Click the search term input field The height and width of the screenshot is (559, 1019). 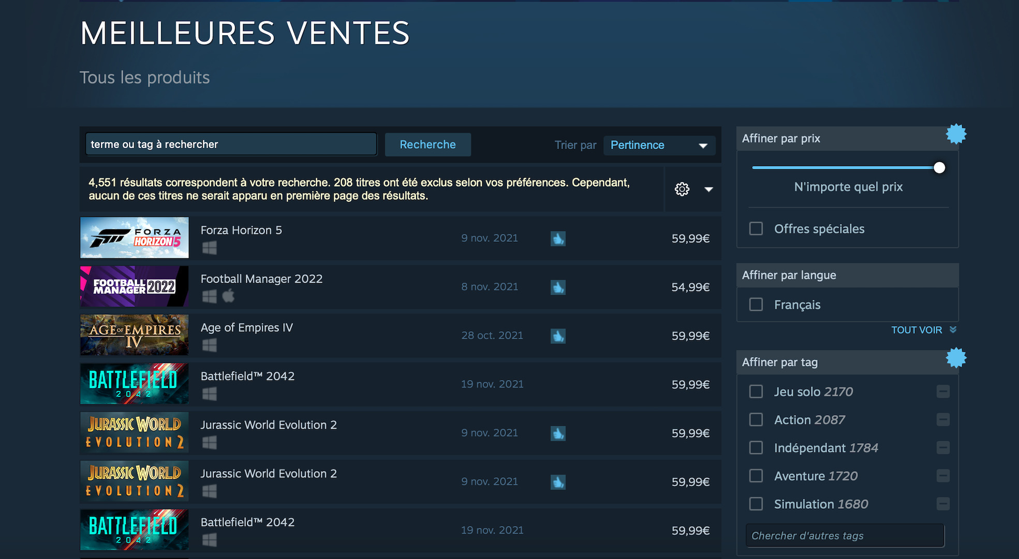pyautogui.click(x=231, y=144)
